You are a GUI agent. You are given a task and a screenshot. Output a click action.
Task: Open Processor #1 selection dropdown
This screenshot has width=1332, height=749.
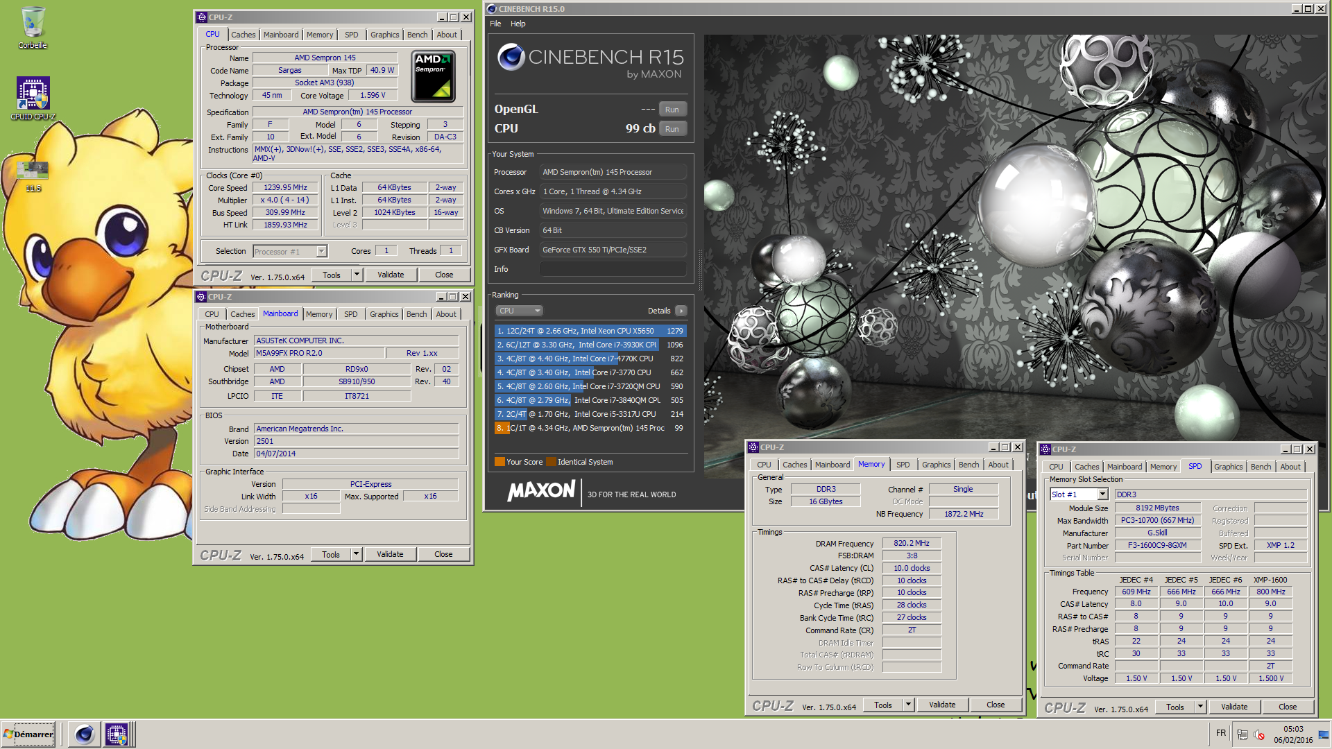(x=290, y=252)
